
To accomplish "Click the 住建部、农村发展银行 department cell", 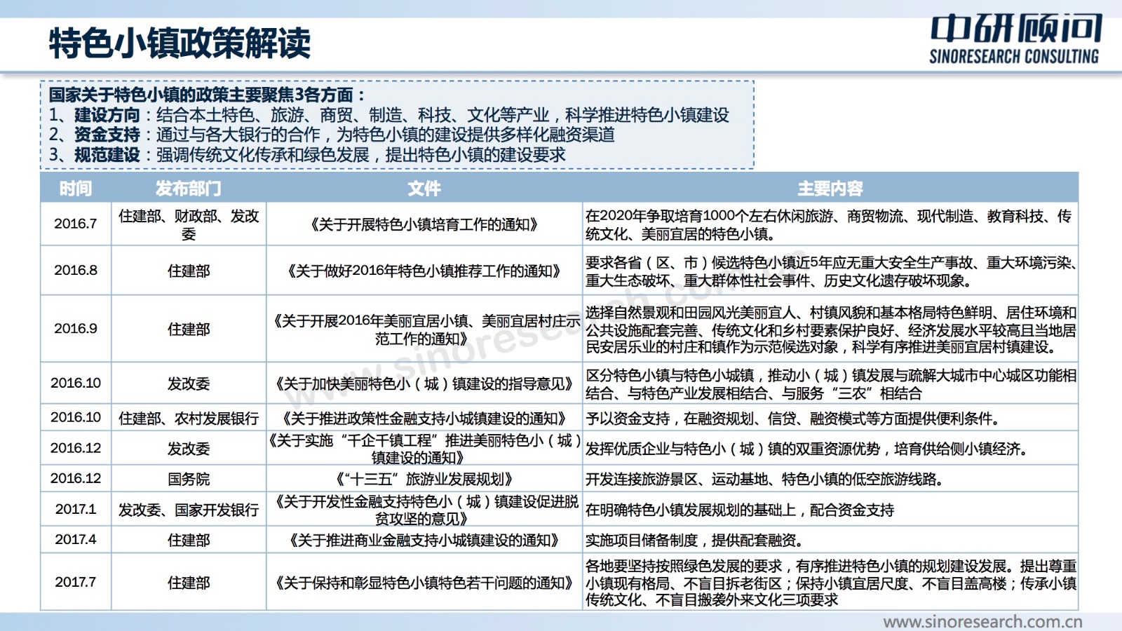I will click(189, 418).
